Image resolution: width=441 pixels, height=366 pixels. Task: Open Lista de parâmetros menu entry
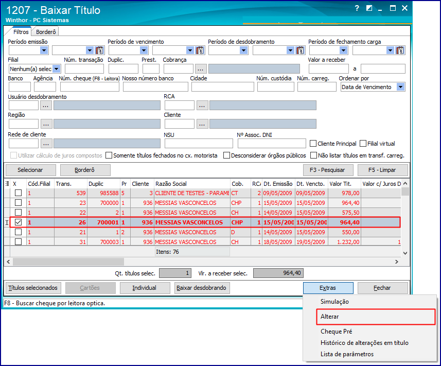coord(347,354)
